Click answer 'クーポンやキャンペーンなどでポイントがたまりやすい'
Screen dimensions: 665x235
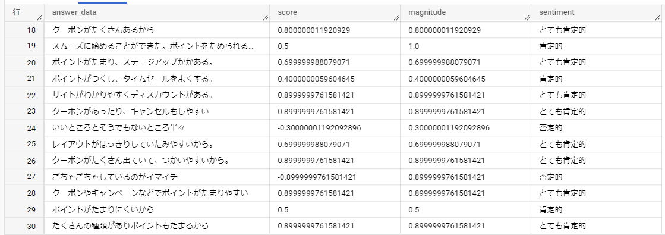coord(150,193)
